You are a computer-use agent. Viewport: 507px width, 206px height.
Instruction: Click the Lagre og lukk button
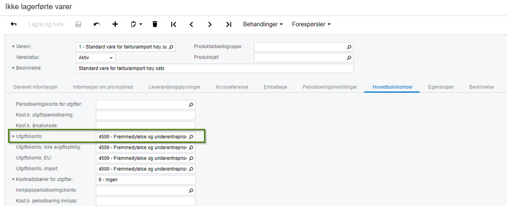[x=46, y=24]
